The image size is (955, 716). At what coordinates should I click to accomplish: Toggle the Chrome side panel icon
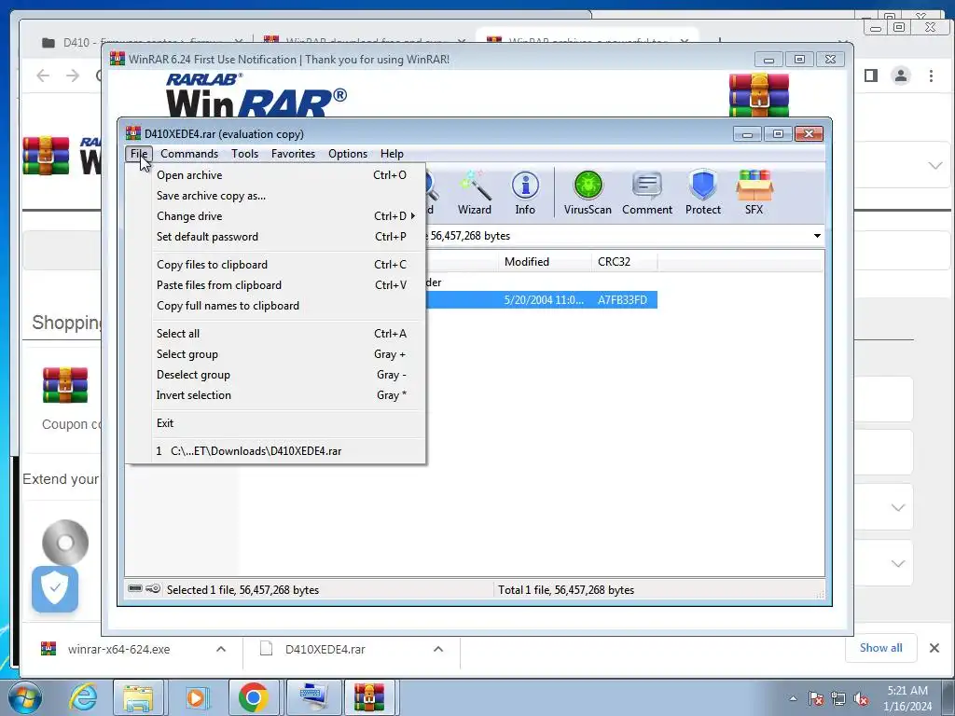click(x=871, y=76)
